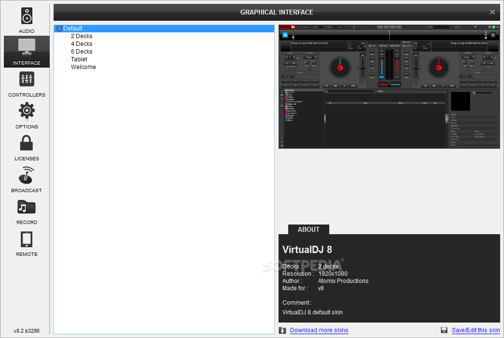Click the 1920x1080 resolution value
Screen dimensions: 504x338
pyautogui.click(x=333, y=274)
